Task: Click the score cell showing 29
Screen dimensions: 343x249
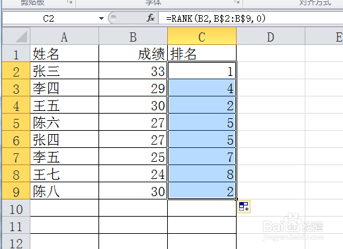Action: click(x=133, y=88)
